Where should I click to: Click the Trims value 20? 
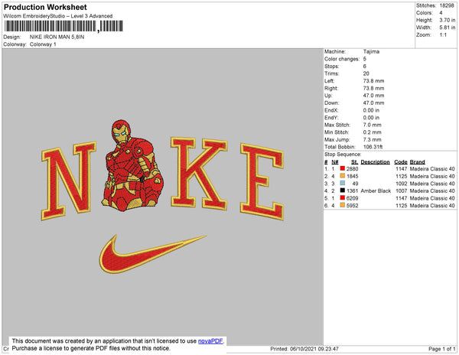[x=366, y=73]
